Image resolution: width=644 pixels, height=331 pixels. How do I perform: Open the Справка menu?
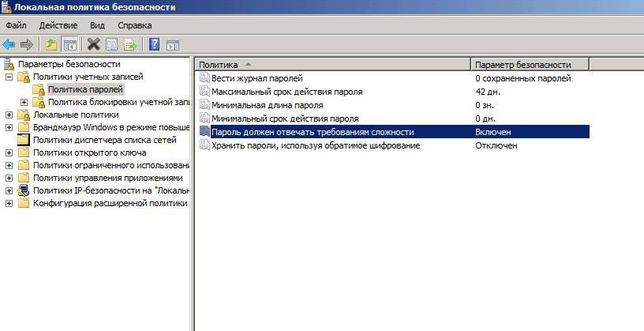coord(134,25)
